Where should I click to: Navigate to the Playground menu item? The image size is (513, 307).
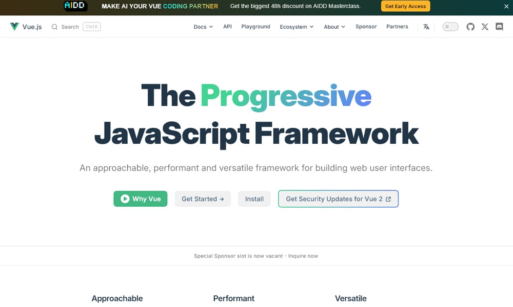point(255,26)
